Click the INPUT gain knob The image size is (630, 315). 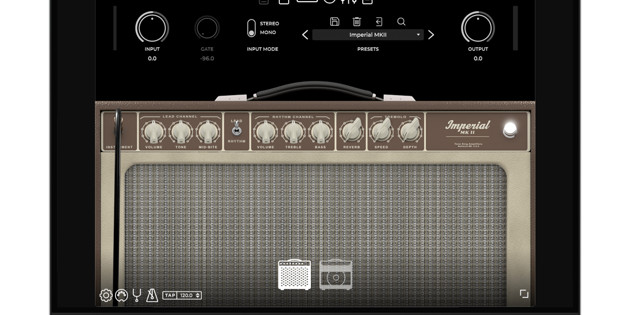coord(152,28)
